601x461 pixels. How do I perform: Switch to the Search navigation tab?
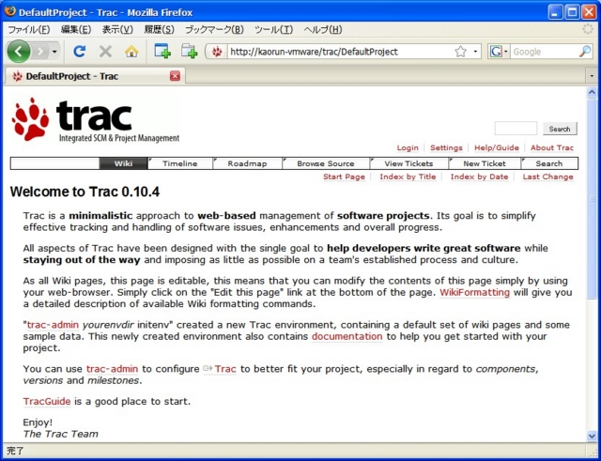(x=549, y=163)
